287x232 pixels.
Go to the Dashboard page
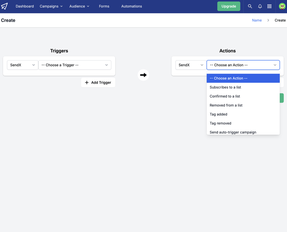coord(25,6)
